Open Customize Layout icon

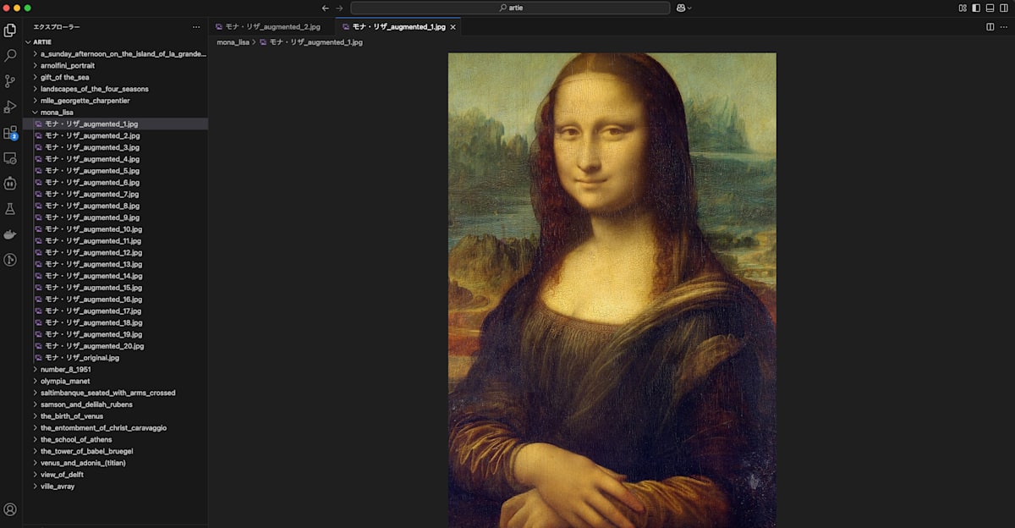tap(963, 8)
